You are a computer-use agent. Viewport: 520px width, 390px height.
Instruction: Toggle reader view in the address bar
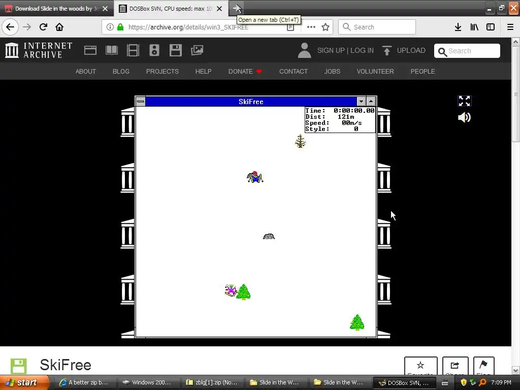click(x=290, y=27)
